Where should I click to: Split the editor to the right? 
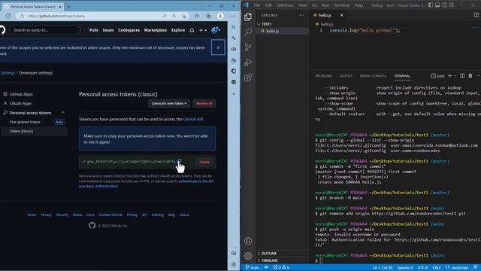(476, 15)
